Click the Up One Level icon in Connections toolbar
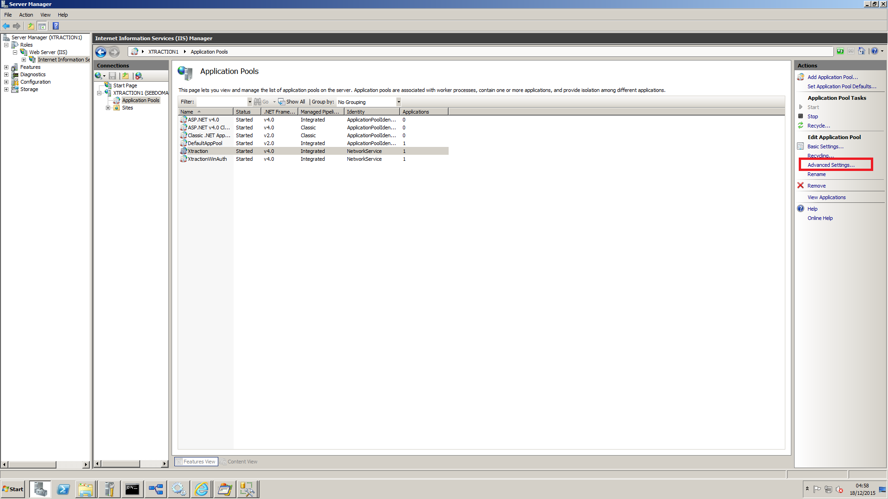Screen dimensions: 888x499 tap(125, 76)
